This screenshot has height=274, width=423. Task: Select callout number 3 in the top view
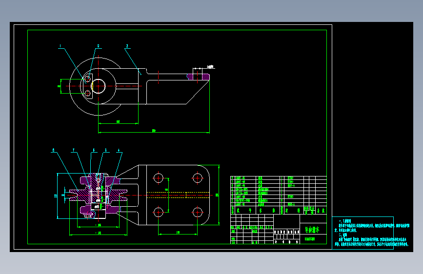(127, 46)
